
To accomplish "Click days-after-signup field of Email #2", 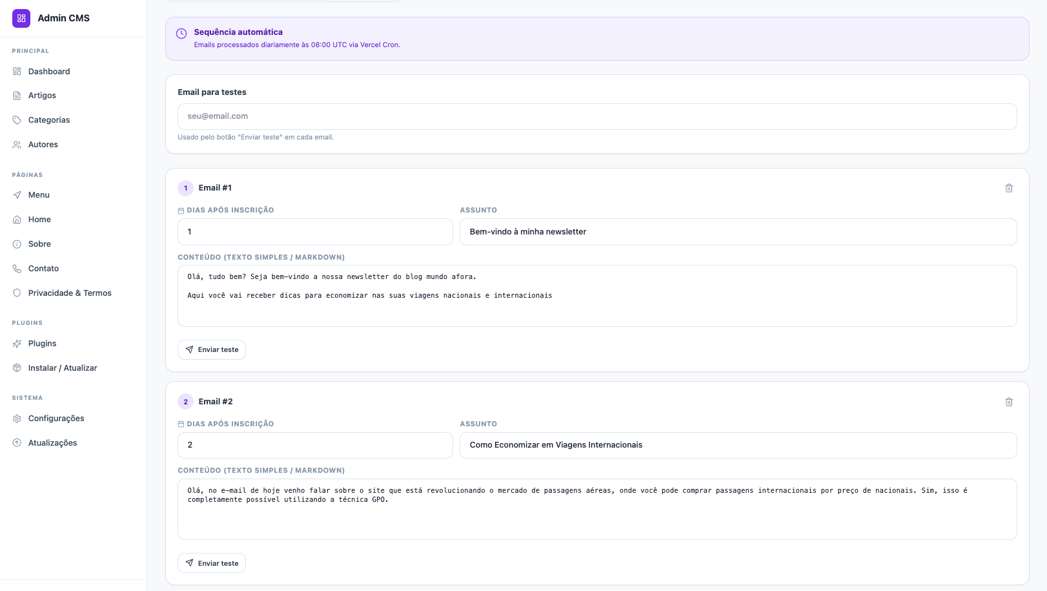I will coord(315,445).
